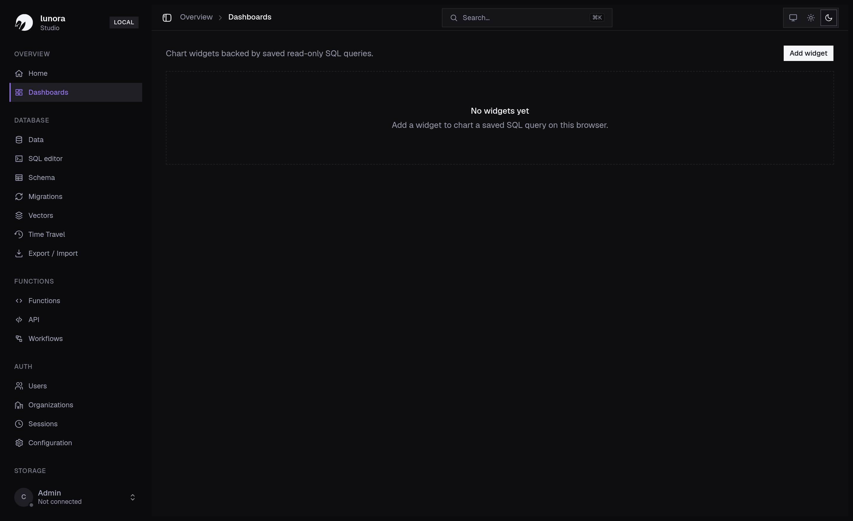853x521 pixels.
Task: Open the LOCAL environment badge
Action: pos(124,22)
